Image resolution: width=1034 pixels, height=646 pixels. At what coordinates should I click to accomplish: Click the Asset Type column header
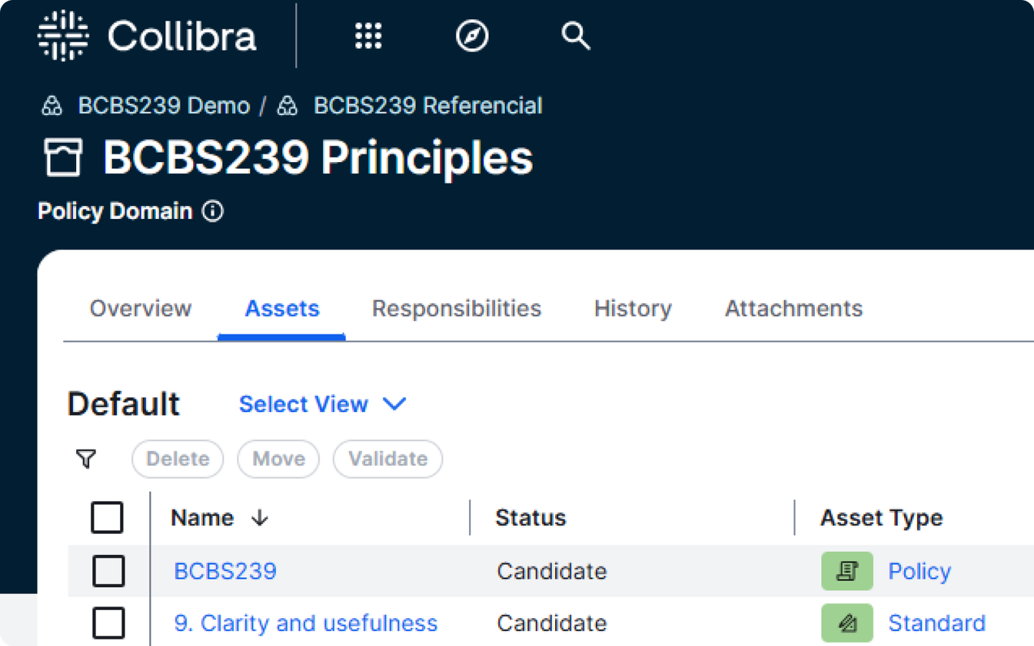[x=882, y=518]
